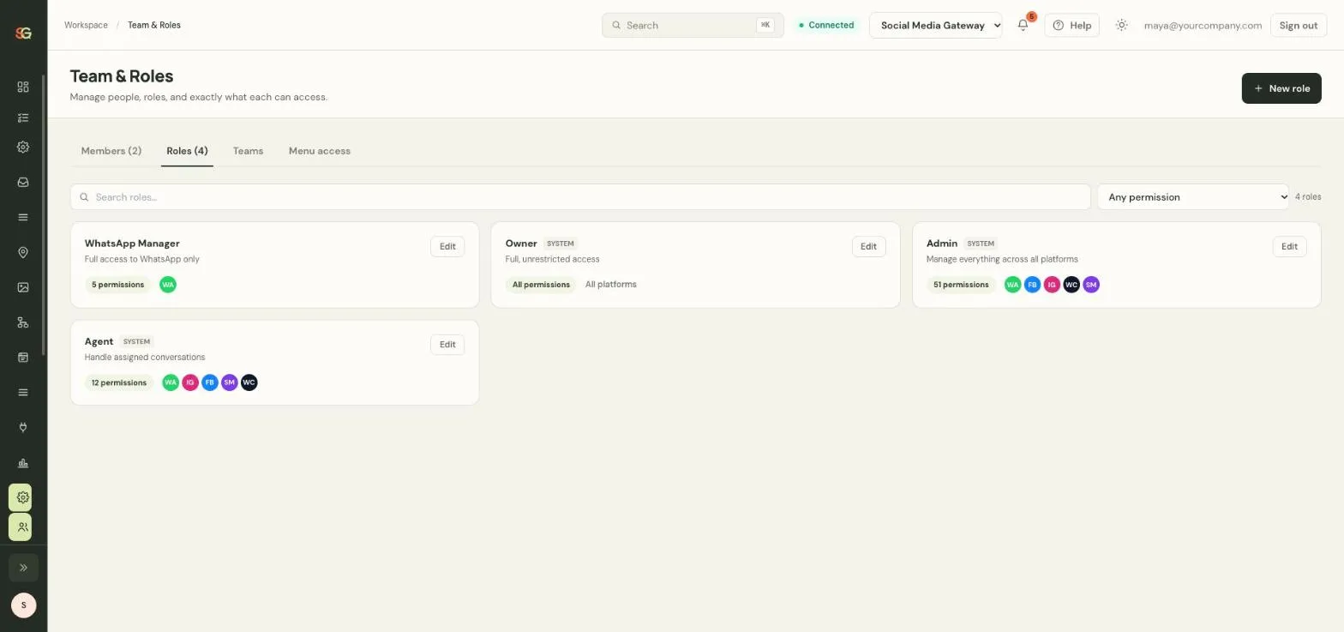Image resolution: width=1344 pixels, height=632 pixels.
Task: Click the WA badge on the Agent card
Action: click(171, 382)
